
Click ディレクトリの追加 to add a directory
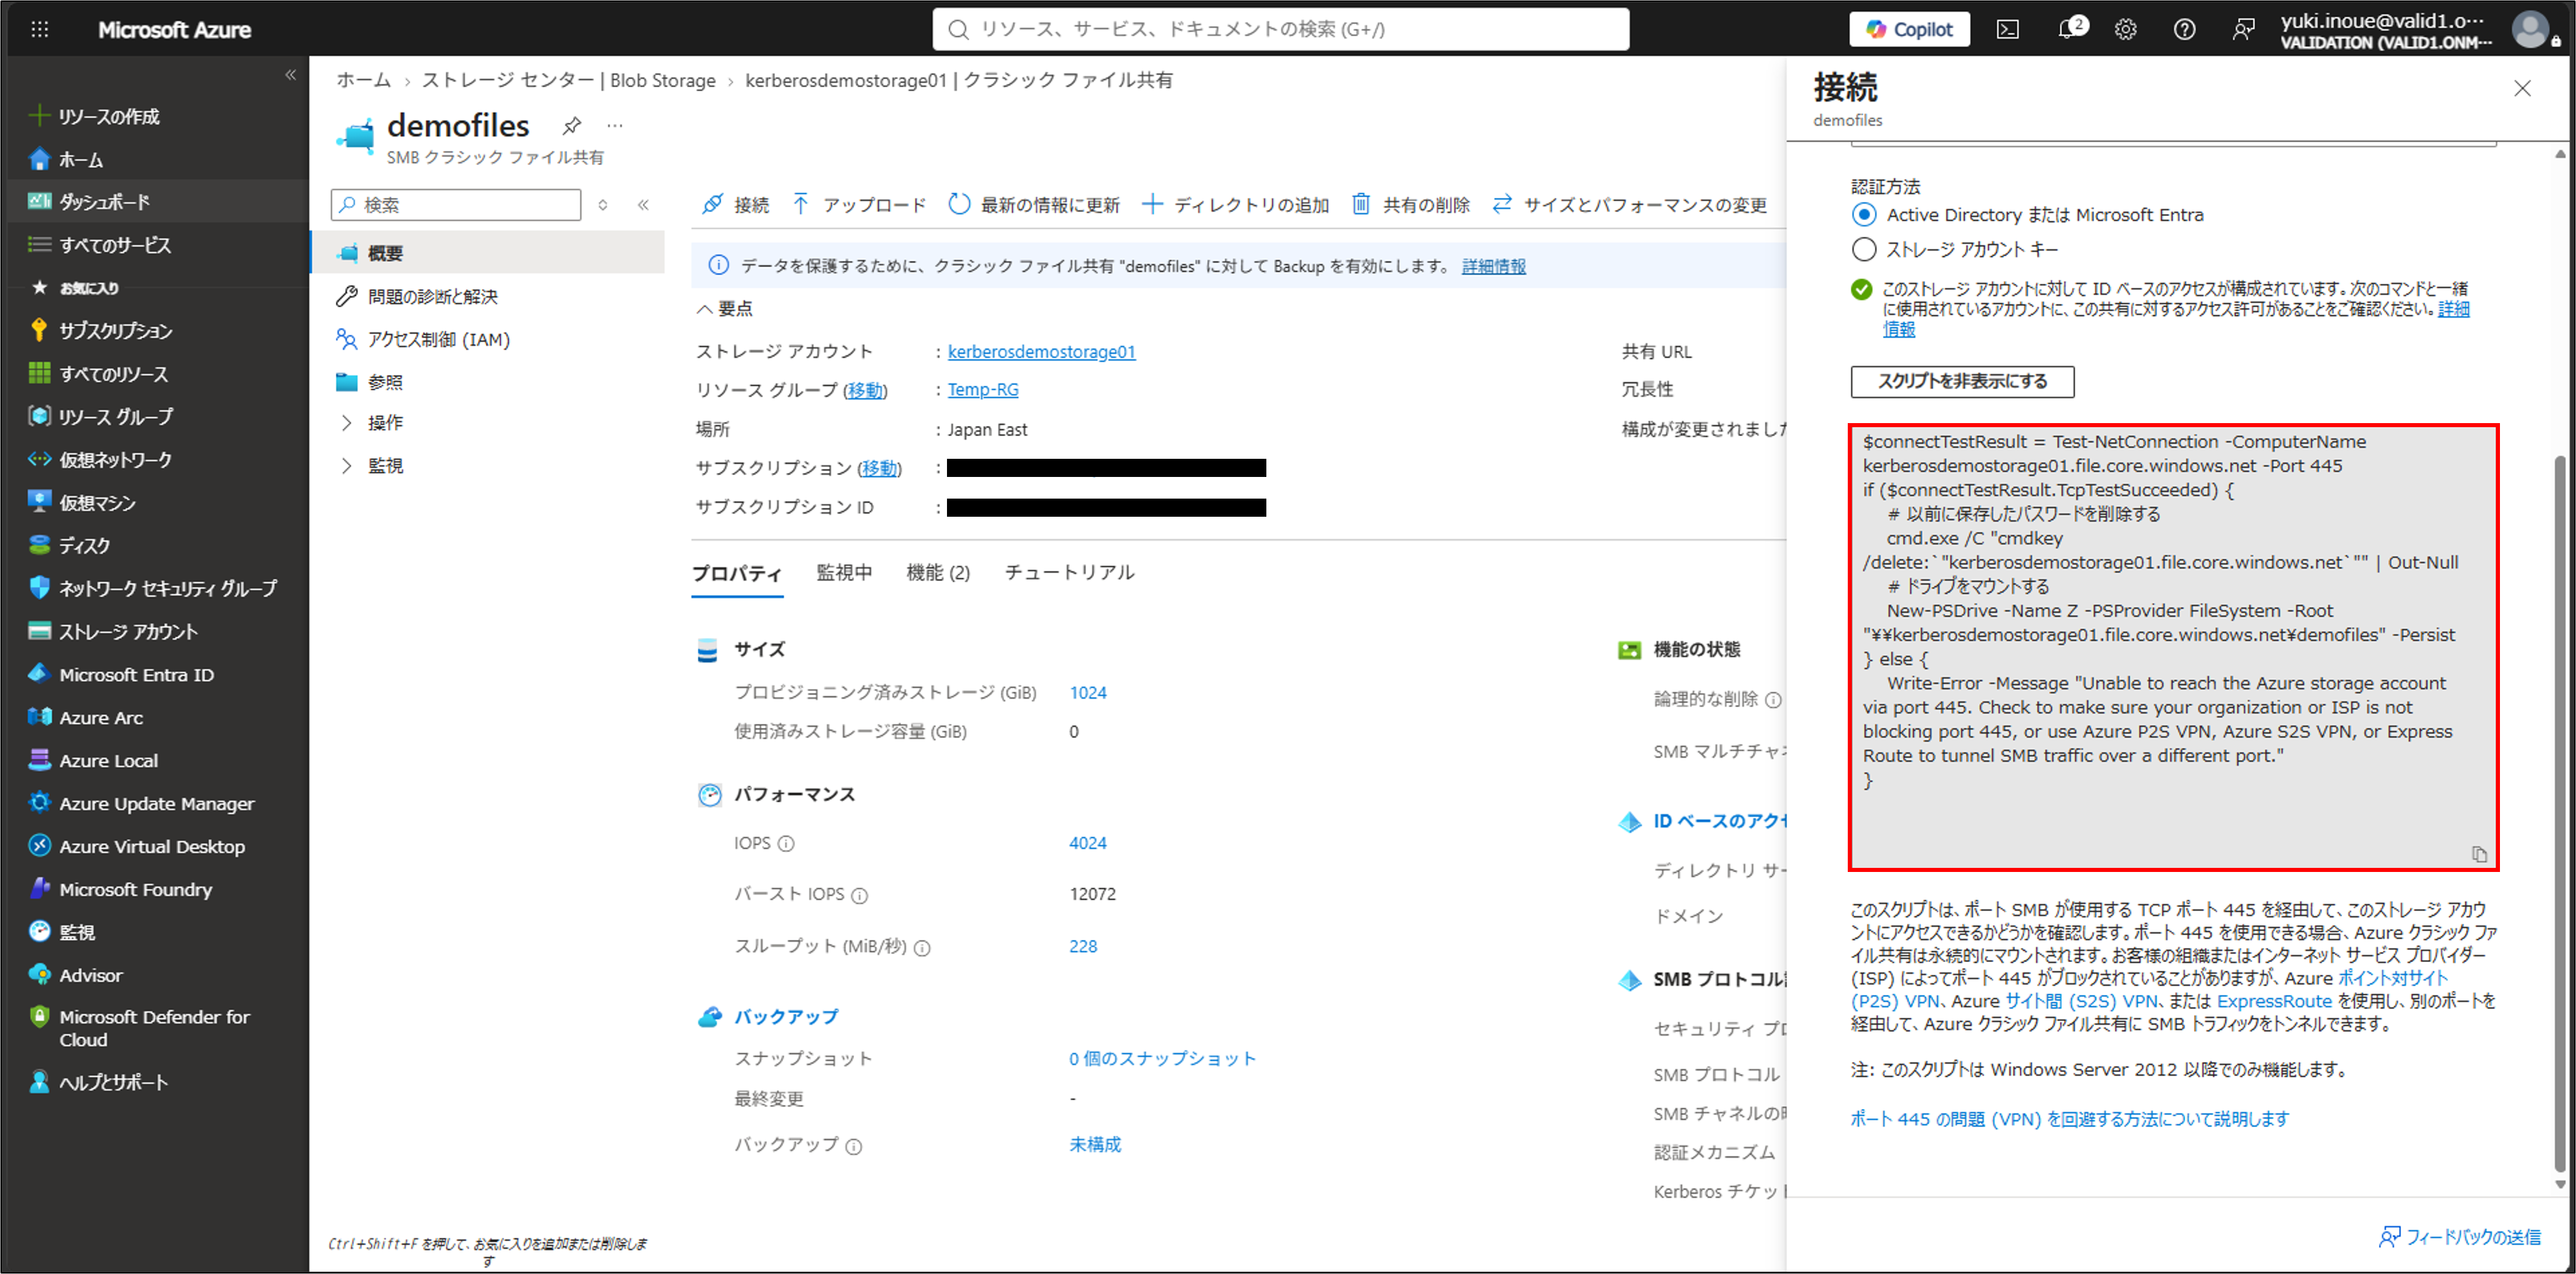click(x=1236, y=205)
